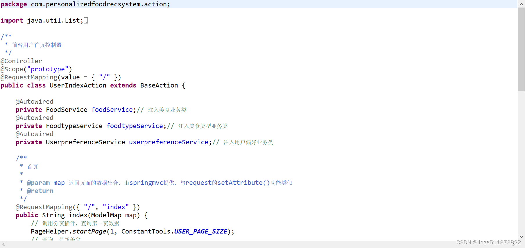
Task: Click the vertical scrollbar up arrow
Action: tap(521, 4)
